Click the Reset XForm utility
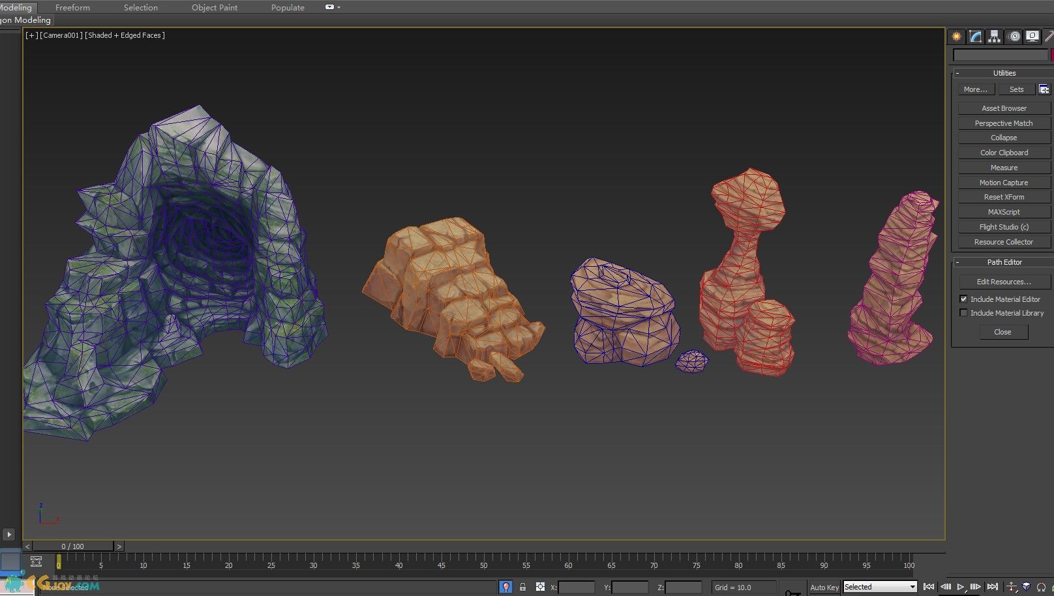Image resolution: width=1054 pixels, height=596 pixels. click(x=1004, y=197)
